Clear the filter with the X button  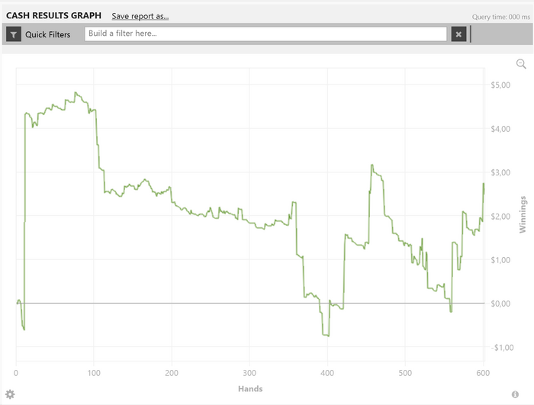pyautogui.click(x=458, y=34)
